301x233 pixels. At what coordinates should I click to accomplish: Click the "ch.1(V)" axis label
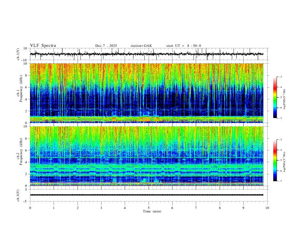(x=19, y=54)
